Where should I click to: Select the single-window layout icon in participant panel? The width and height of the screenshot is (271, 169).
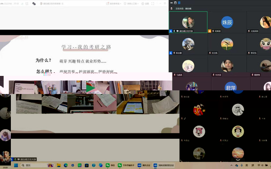(175, 3)
